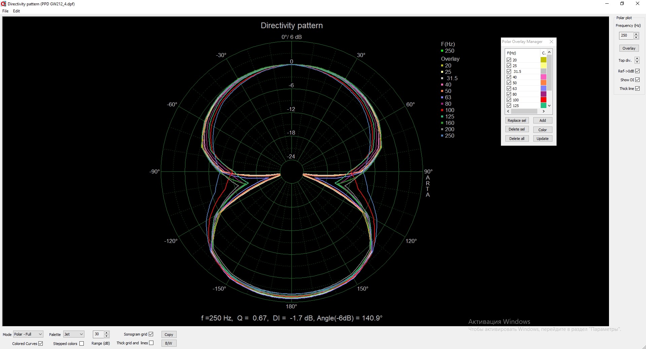This screenshot has height=349, width=646.
Task: Click the olive color swatch for 20 Hz
Action: pos(543,60)
